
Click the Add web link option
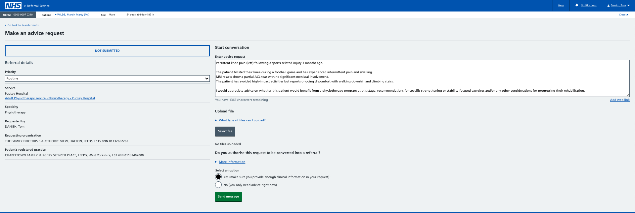tap(619, 100)
